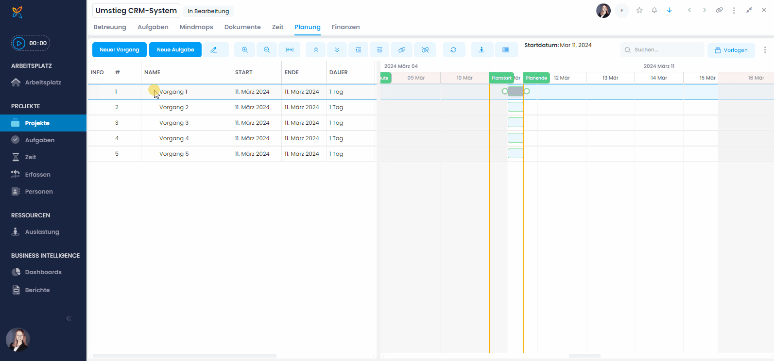The height and width of the screenshot is (361, 774).
Task: Go to previous project with left chevron
Action: point(689,10)
